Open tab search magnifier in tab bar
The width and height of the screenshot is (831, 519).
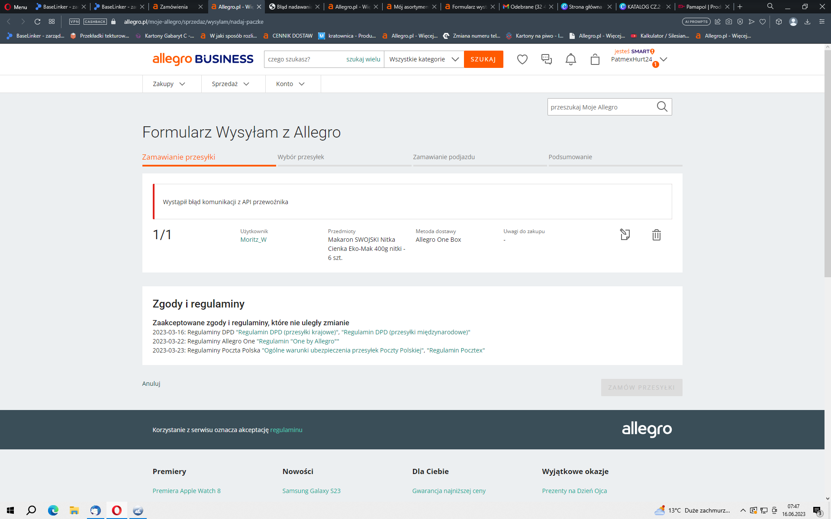(770, 6)
